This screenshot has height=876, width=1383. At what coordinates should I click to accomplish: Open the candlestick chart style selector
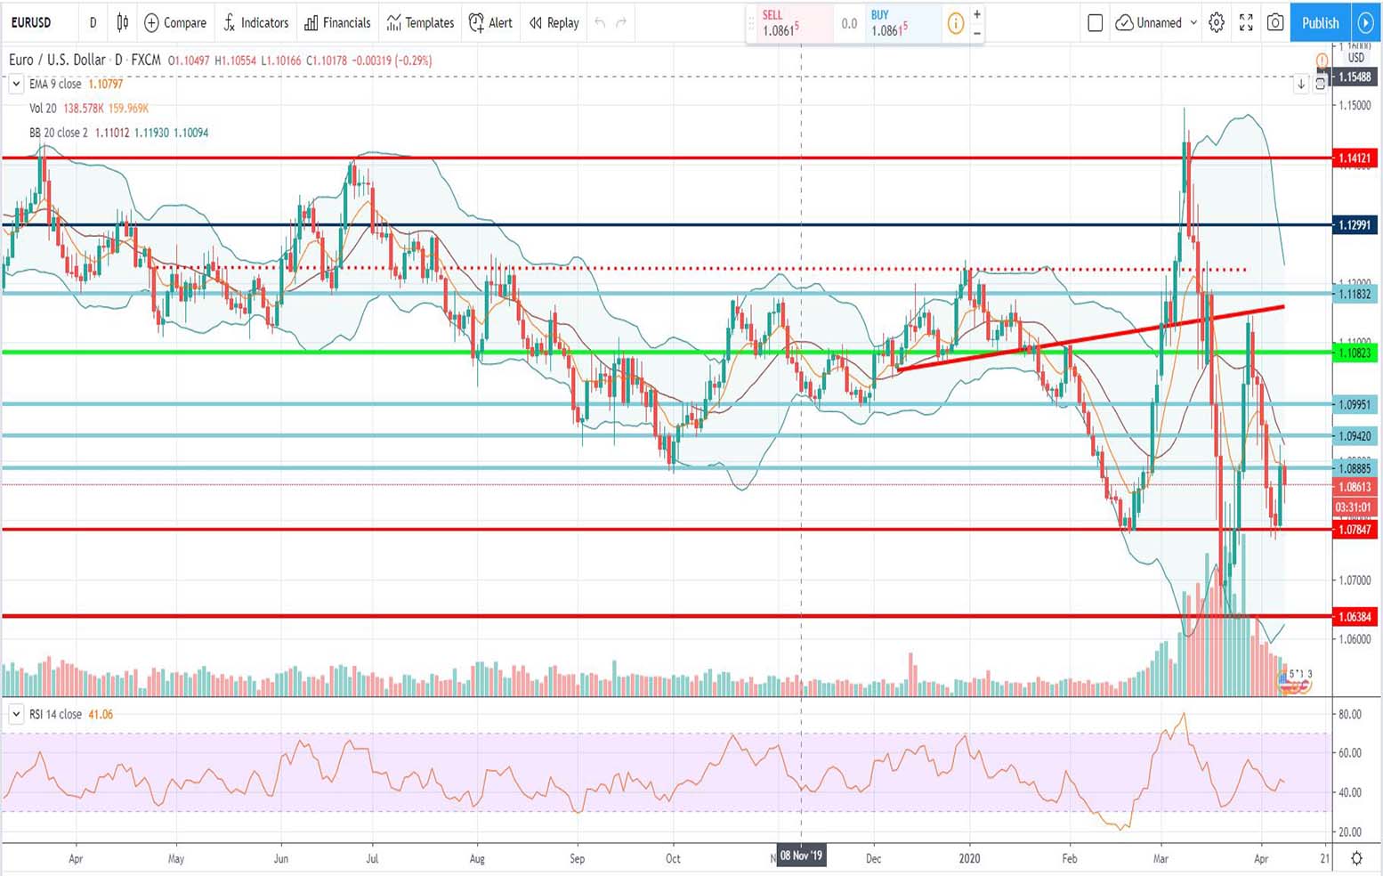[123, 22]
